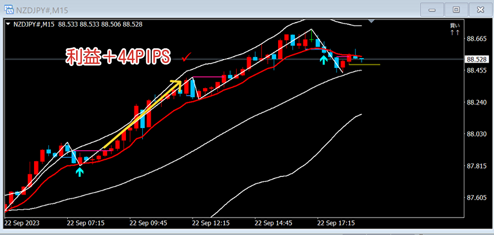The image size is (494, 235).
Task: Click the 22 Sep 2023 time label
Action: coord(22,223)
